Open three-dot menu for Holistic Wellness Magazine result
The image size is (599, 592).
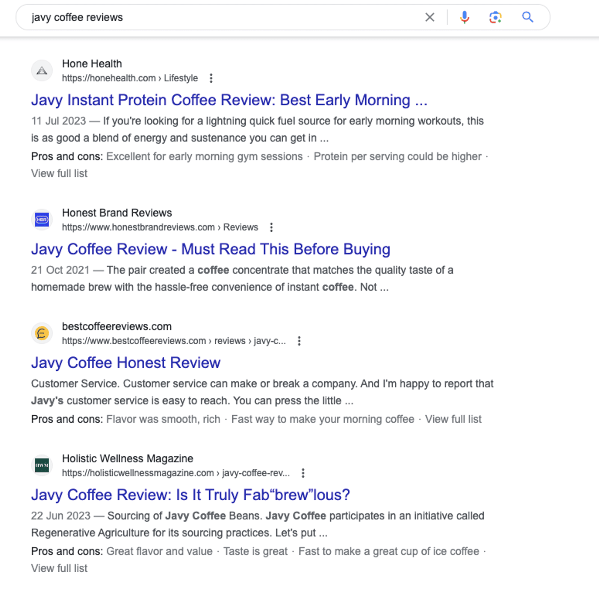pos(303,473)
